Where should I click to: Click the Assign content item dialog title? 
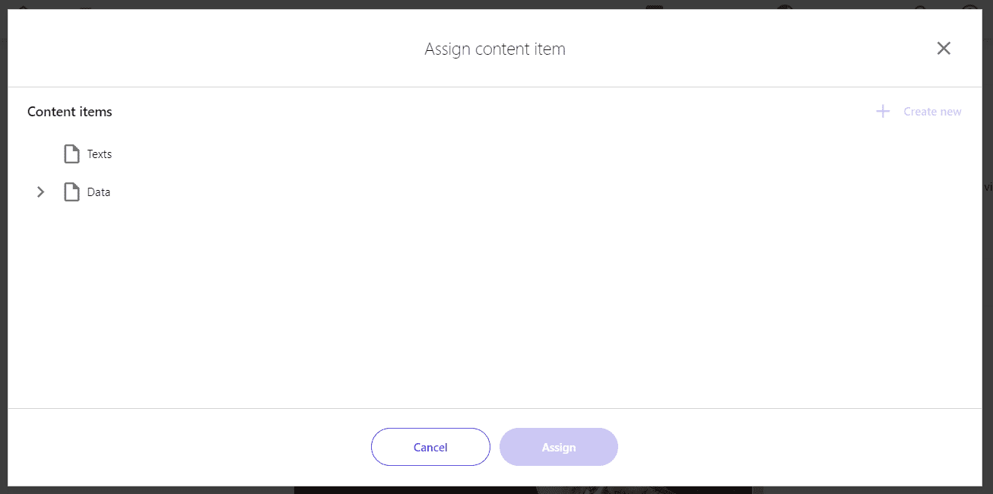[495, 49]
